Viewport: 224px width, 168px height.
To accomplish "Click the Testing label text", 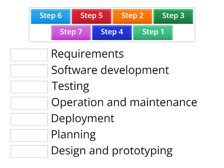I will tap(70, 86).
